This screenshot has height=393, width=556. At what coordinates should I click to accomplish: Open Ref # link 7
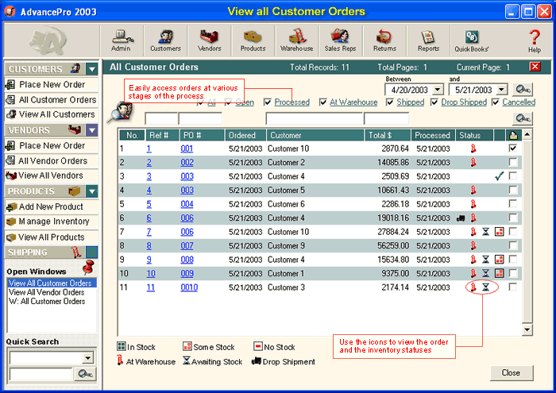pos(149,232)
